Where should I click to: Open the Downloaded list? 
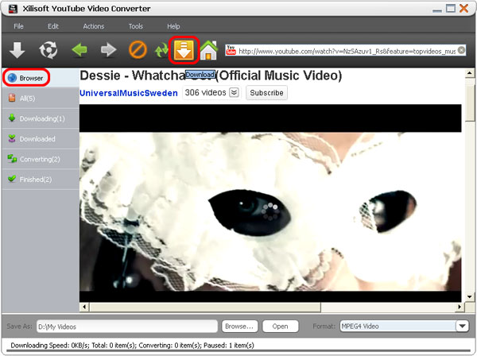click(41, 139)
